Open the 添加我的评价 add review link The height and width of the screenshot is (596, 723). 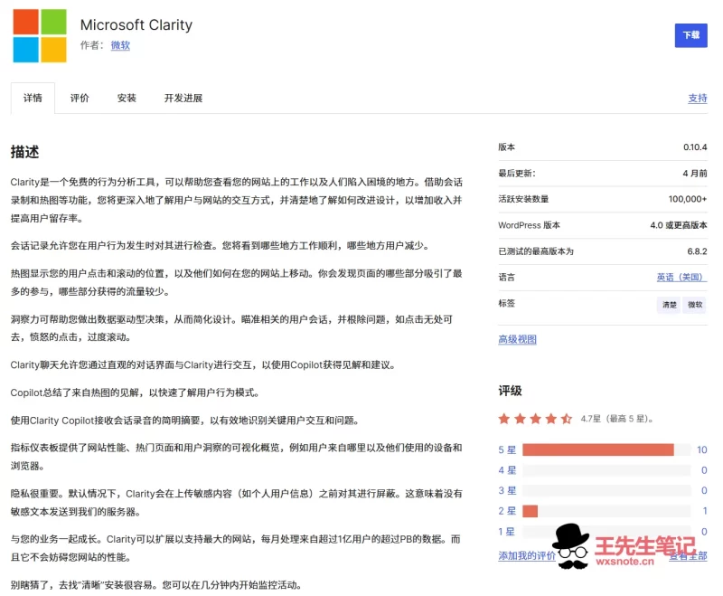coord(527,555)
